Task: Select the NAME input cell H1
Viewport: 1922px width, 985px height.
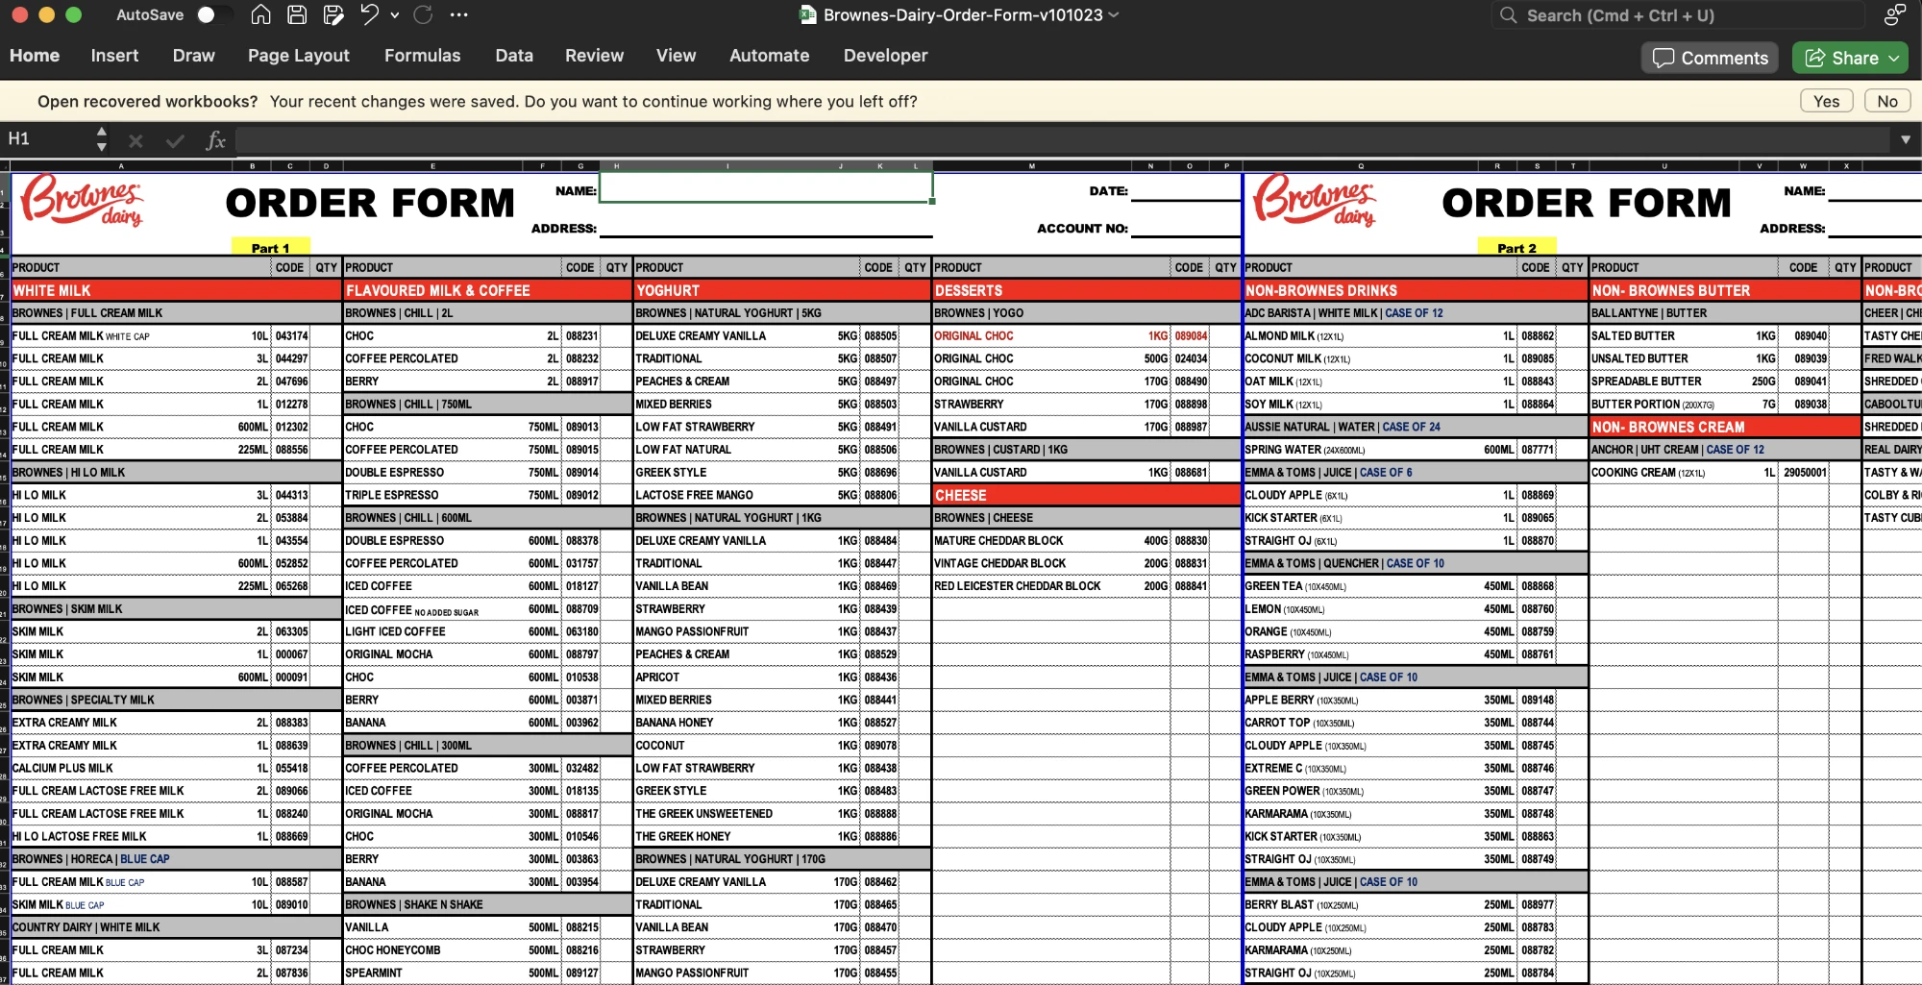Action: pyautogui.click(x=766, y=187)
